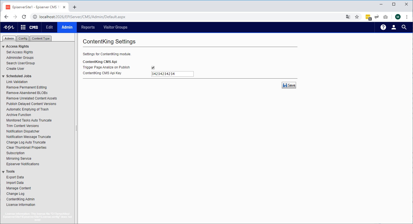Image resolution: width=413 pixels, height=224 pixels.
Task: Collapse the Tools section
Action: click(x=3, y=172)
